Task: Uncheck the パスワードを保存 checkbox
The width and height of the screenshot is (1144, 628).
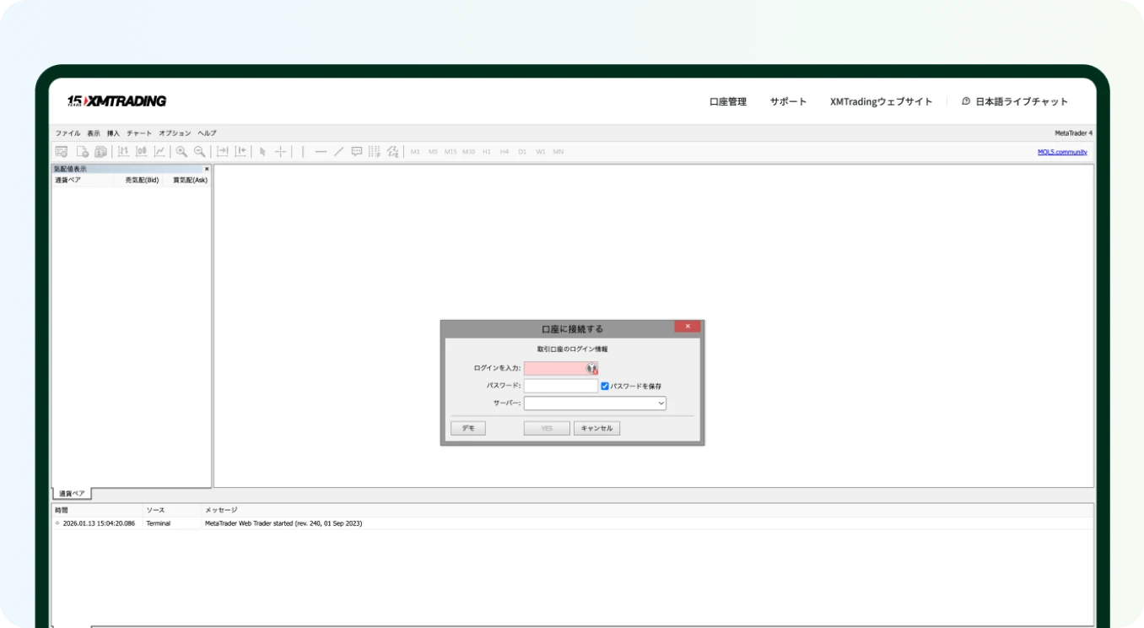Action: click(604, 386)
